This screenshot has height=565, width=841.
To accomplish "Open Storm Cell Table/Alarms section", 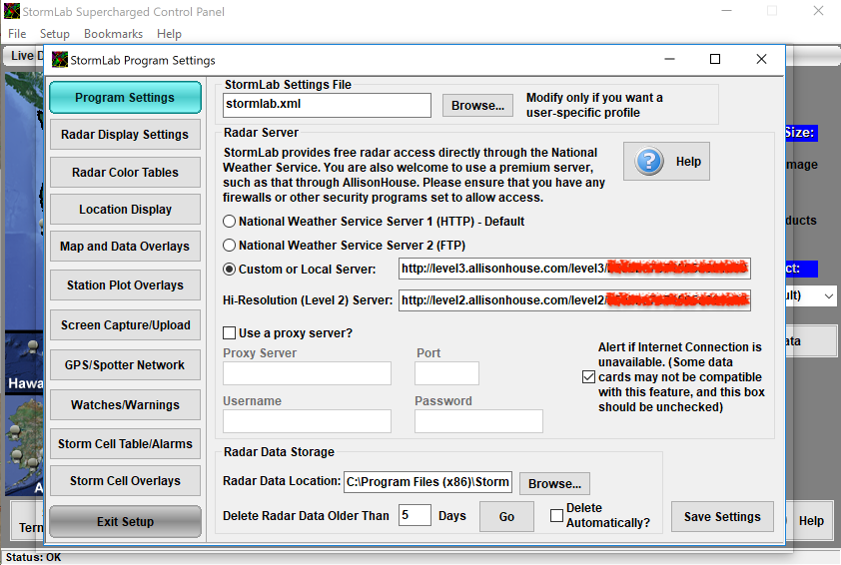I will pyautogui.click(x=126, y=444).
